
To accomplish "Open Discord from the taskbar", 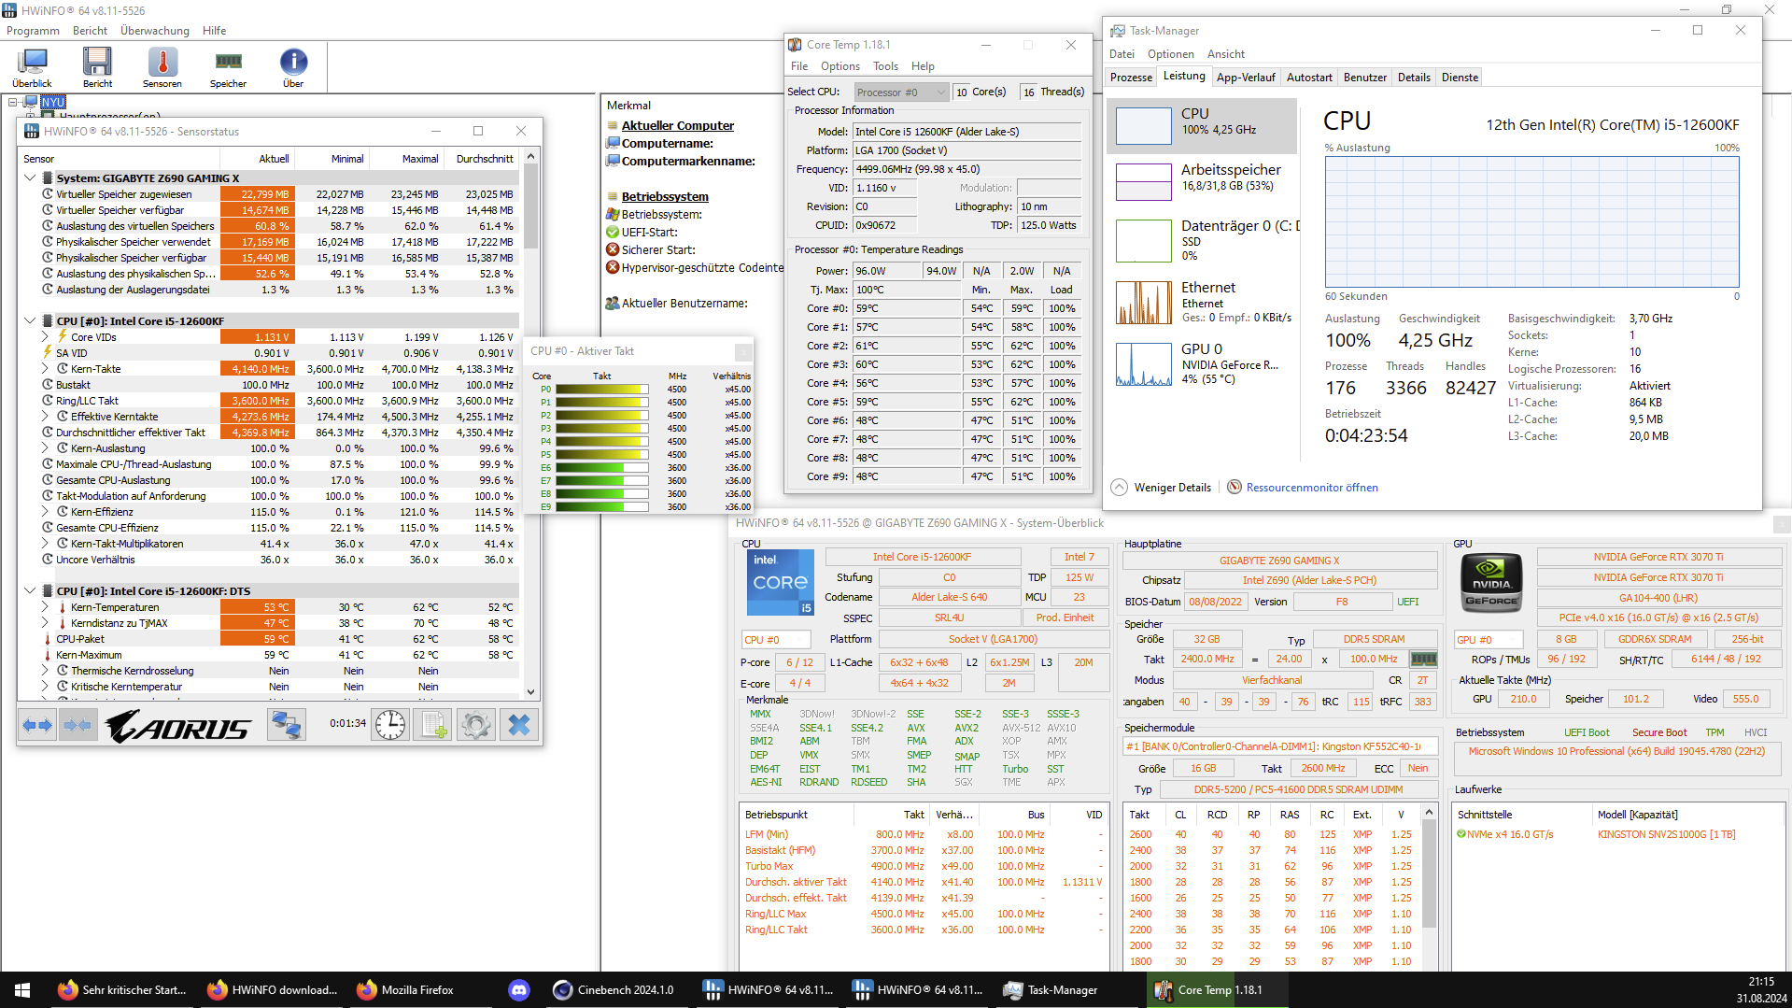I will coord(519,990).
